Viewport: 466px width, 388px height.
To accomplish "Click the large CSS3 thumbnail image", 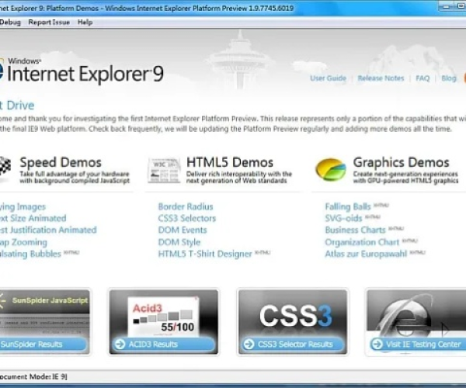I will pos(289,315).
